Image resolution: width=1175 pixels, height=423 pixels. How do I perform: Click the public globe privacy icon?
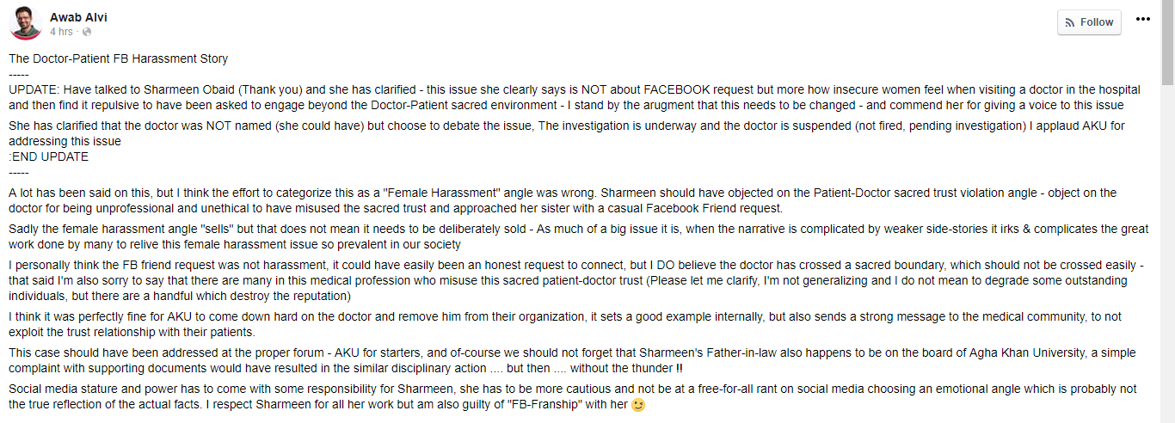coord(87,32)
